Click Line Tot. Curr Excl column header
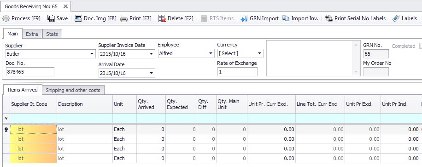 (x=320, y=104)
